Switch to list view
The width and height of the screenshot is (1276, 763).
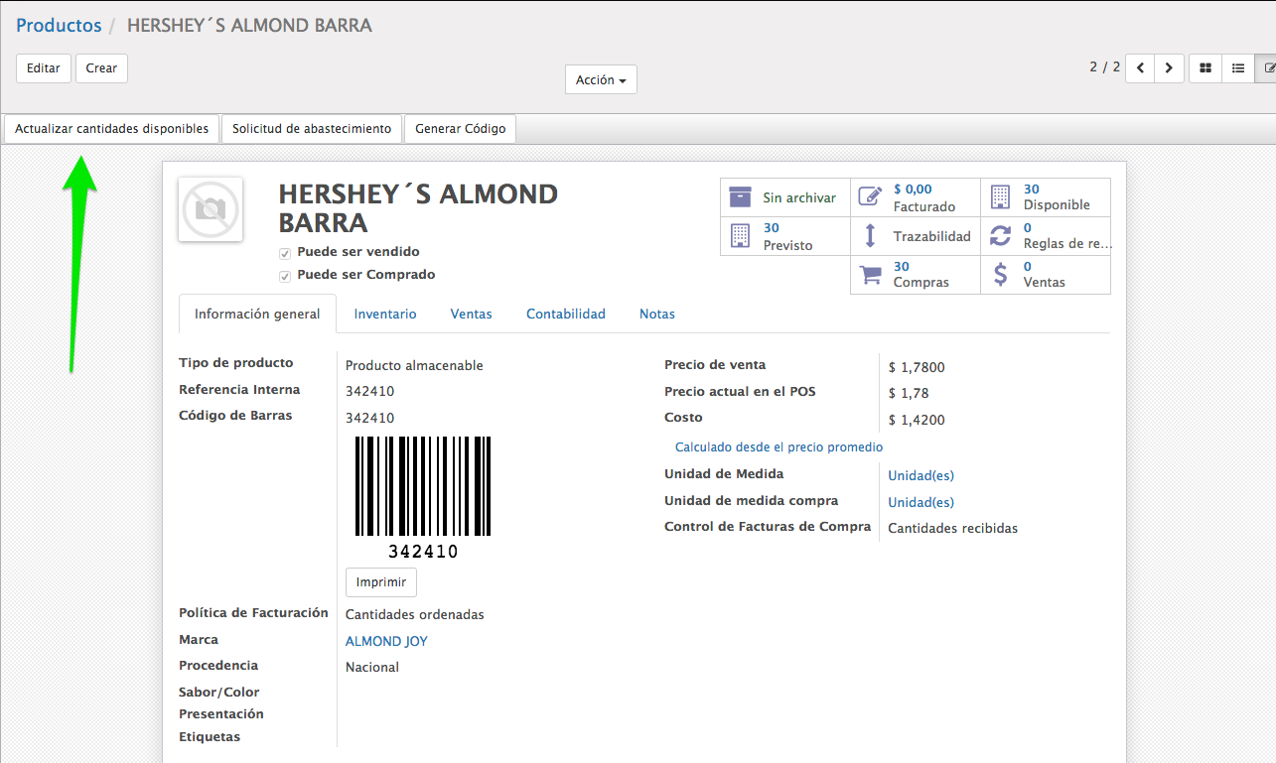click(x=1238, y=68)
